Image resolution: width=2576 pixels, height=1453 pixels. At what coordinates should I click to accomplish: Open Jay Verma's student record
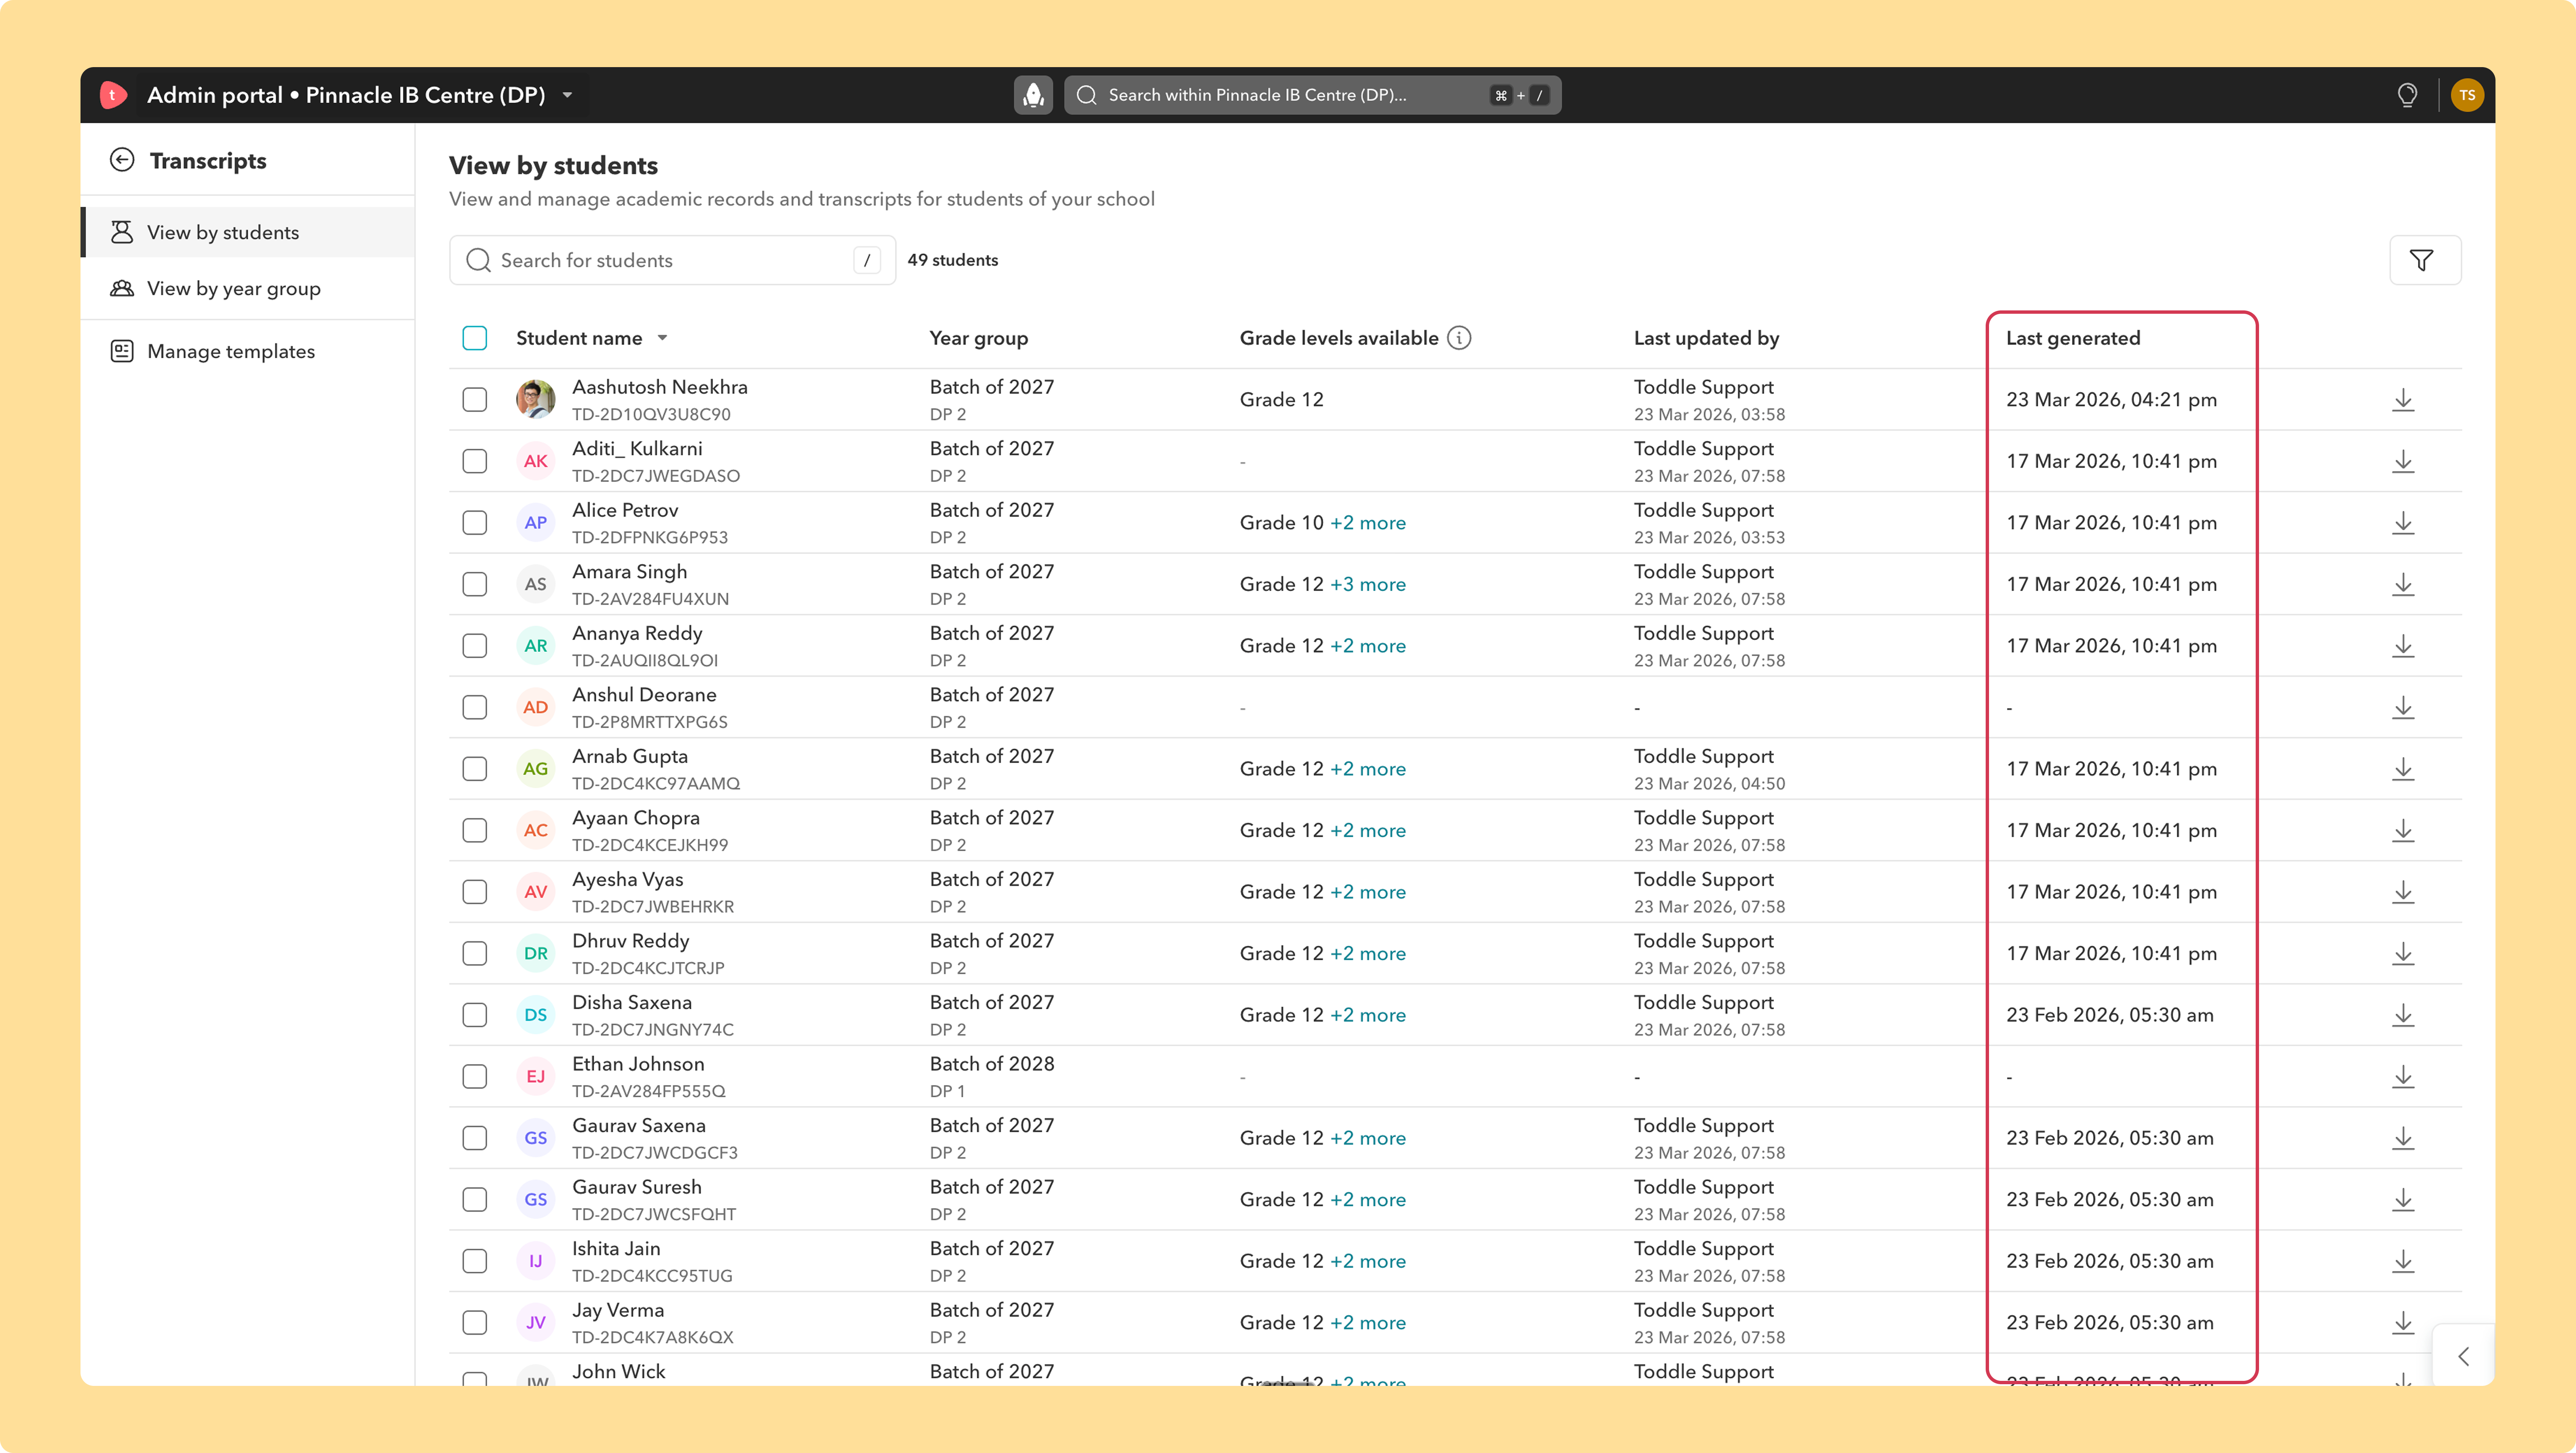[x=618, y=1310]
